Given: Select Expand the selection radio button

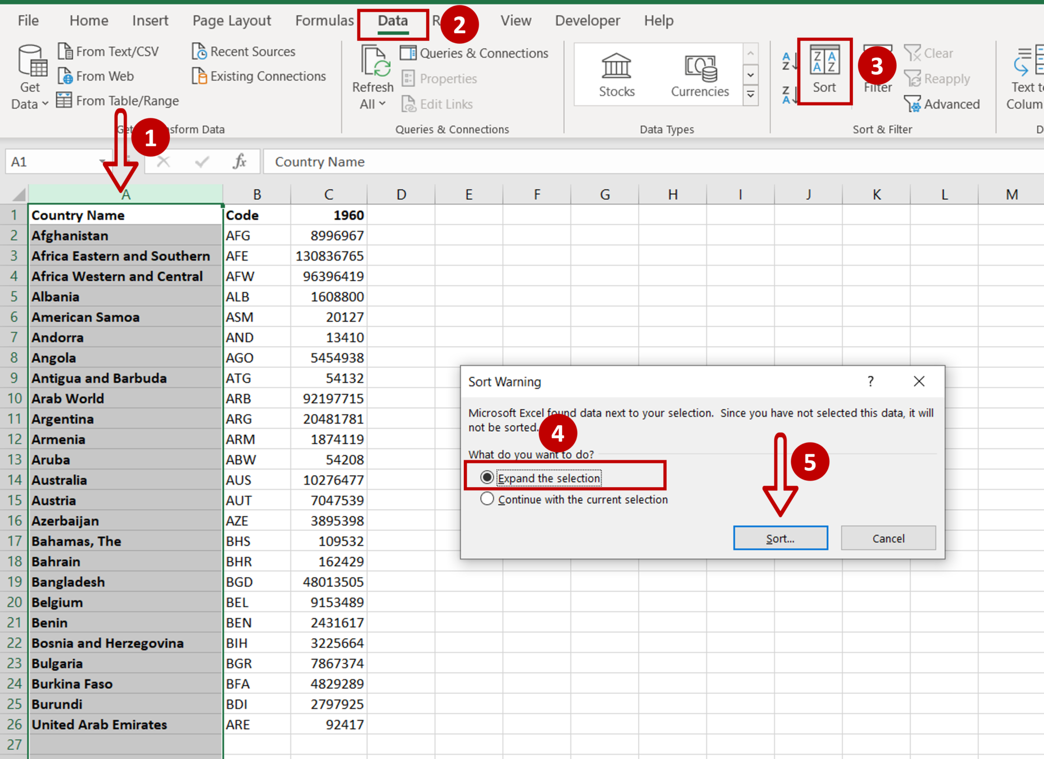Looking at the screenshot, I should [486, 478].
